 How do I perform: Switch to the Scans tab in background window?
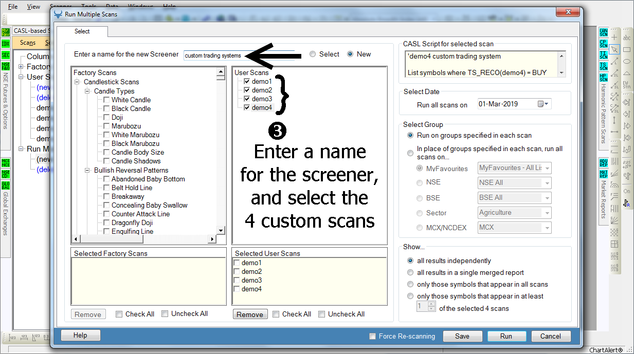(x=28, y=43)
